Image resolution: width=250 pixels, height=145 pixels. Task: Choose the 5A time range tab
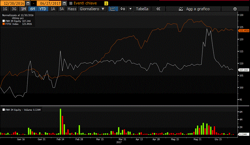pos(61,9)
